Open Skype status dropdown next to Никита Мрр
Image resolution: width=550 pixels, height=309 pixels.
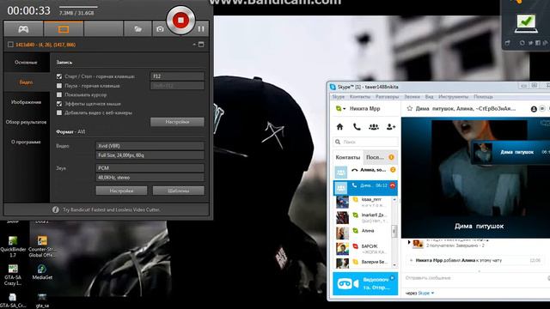(x=340, y=109)
